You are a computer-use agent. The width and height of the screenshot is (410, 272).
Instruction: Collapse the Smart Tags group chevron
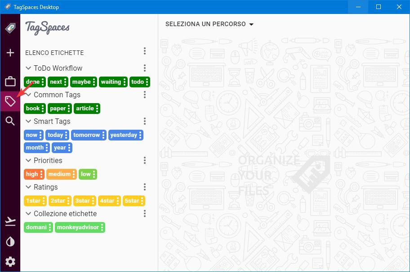tap(28, 121)
